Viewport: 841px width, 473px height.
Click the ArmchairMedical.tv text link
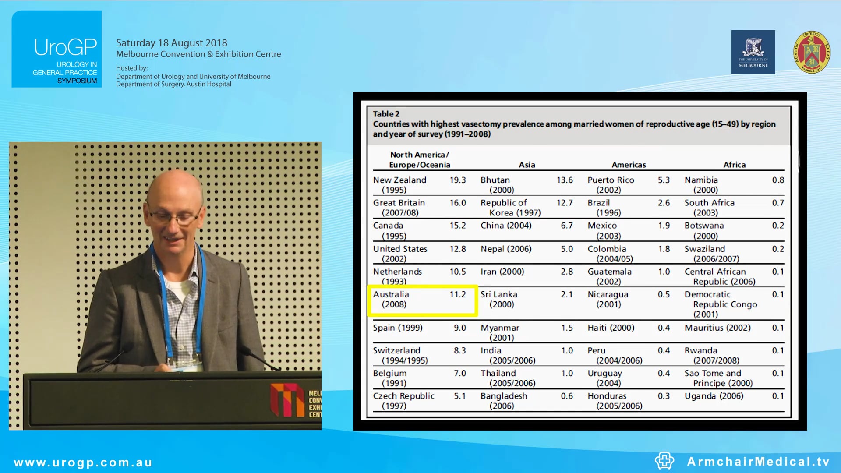[x=758, y=462]
